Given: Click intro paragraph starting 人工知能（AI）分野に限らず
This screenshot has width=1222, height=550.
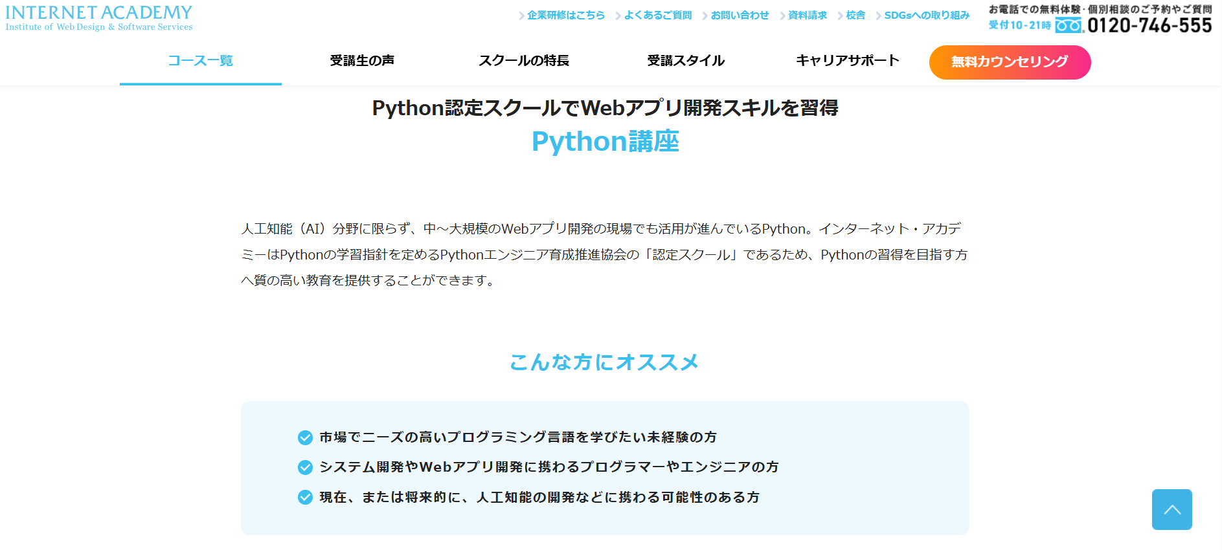Looking at the screenshot, I should (605, 254).
